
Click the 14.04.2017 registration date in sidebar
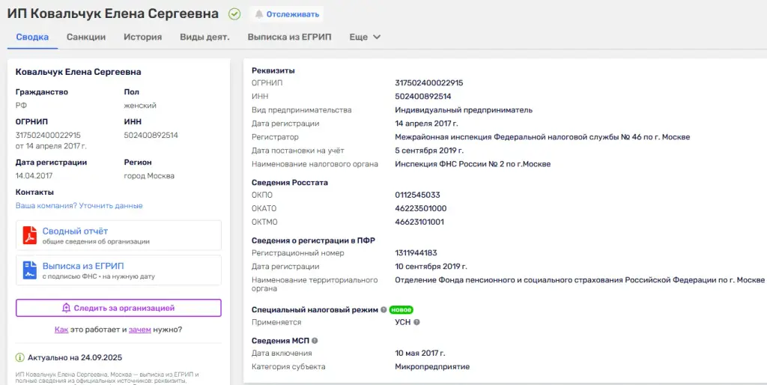(34, 176)
